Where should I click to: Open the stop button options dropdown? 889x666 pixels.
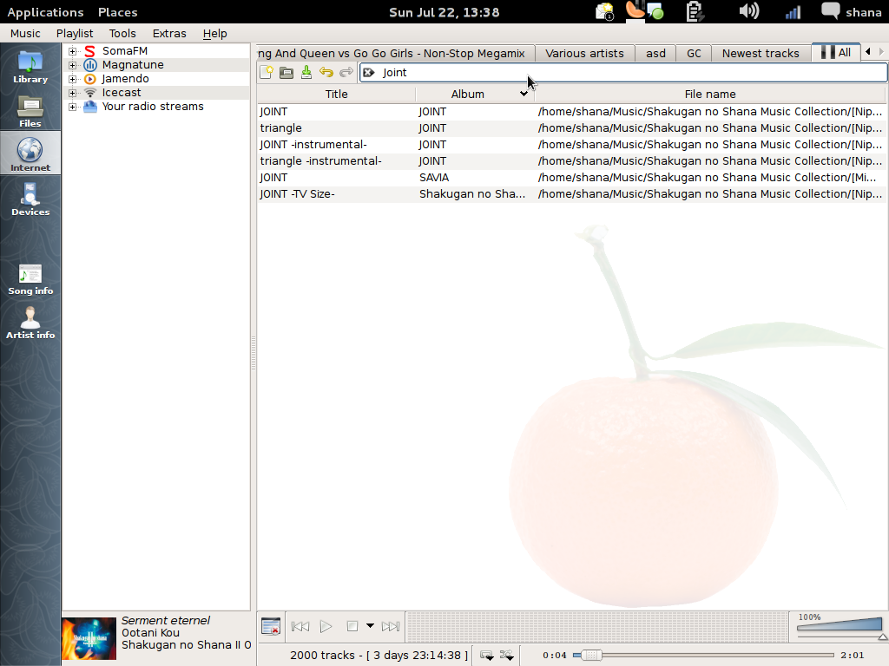pos(370,626)
